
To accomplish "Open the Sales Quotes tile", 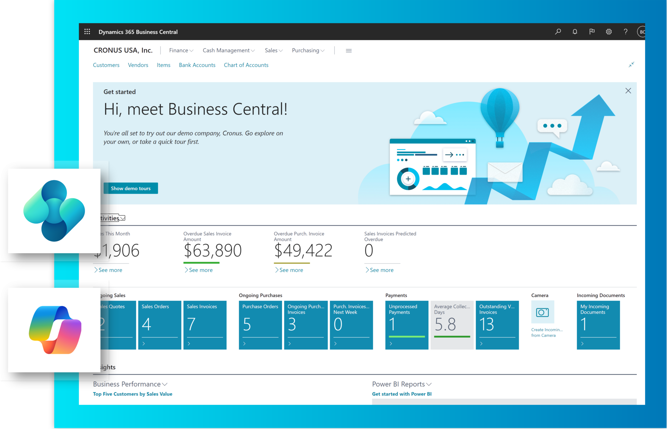I will point(118,325).
